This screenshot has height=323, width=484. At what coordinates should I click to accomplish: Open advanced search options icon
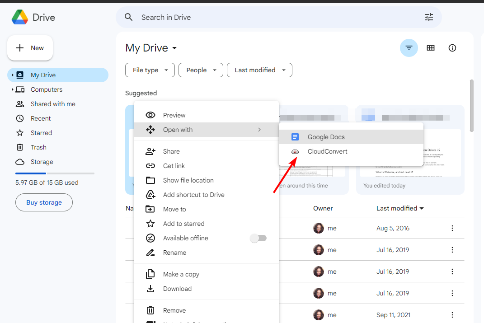click(x=429, y=17)
